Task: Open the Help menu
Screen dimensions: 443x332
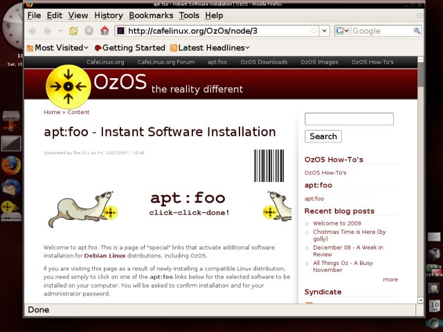Action: click(214, 15)
